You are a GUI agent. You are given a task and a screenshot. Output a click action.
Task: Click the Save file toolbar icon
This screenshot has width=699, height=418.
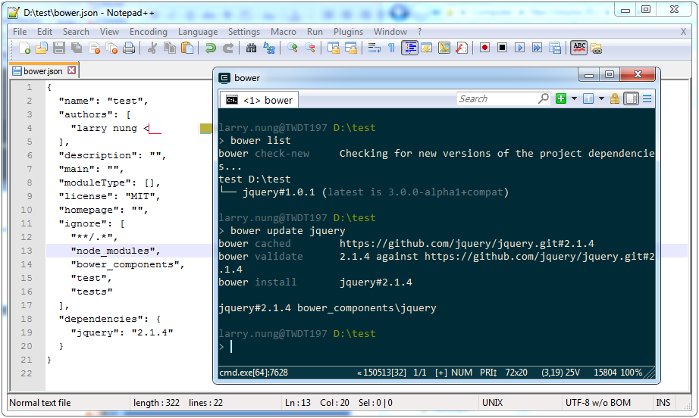[x=59, y=48]
